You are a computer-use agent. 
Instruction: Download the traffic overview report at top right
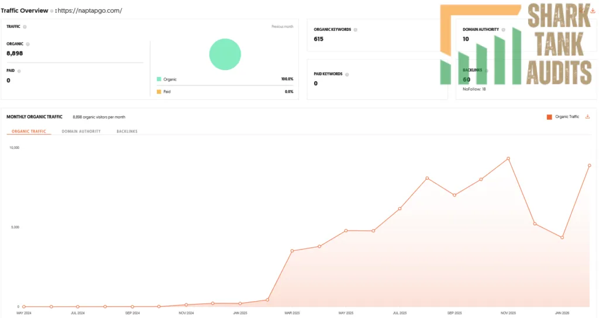pyautogui.click(x=593, y=11)
